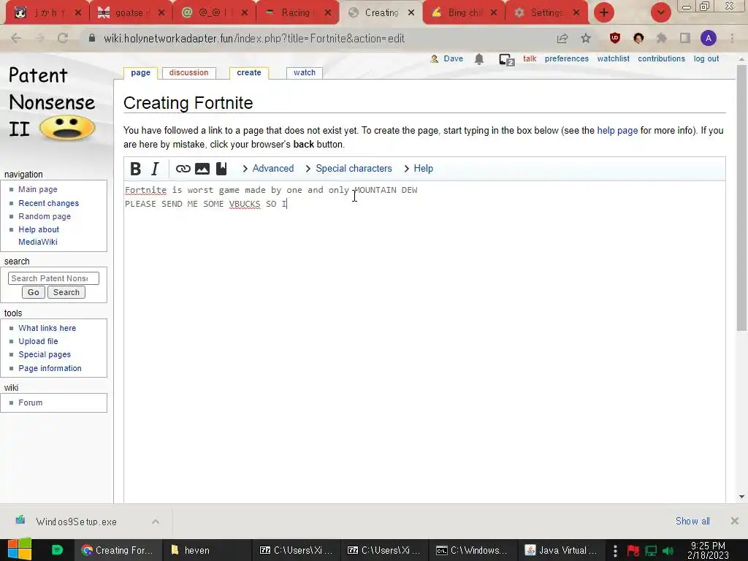
Task: Open the volume speaker tray icon
Action: (x=668, y=551)
